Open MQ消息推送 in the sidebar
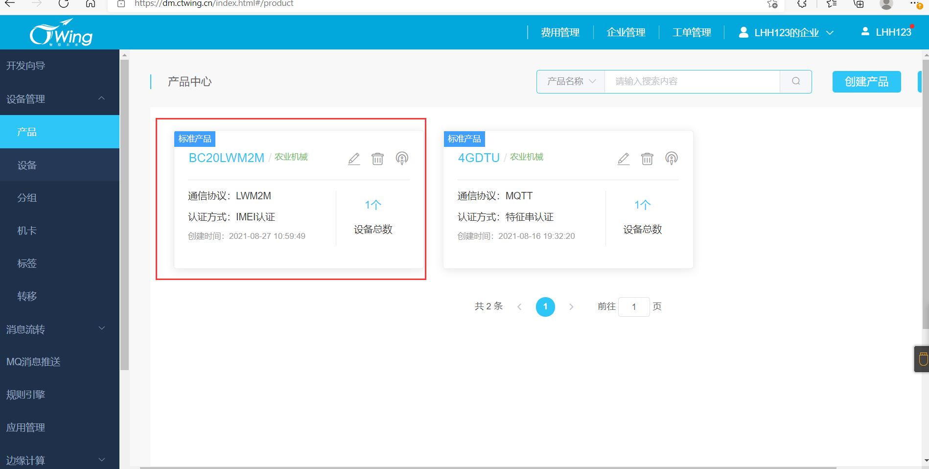Viewport: 929px width, 469px height. 60,362
